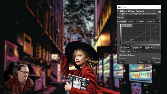This screenshot has height=94, width=167.
Task: Switch histogram to linear scale icon
Action: point(158,21)
